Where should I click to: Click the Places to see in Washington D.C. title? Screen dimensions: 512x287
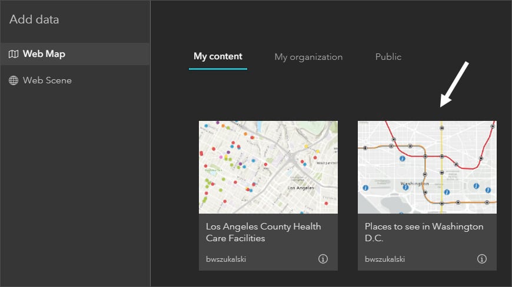pos(424,232)
